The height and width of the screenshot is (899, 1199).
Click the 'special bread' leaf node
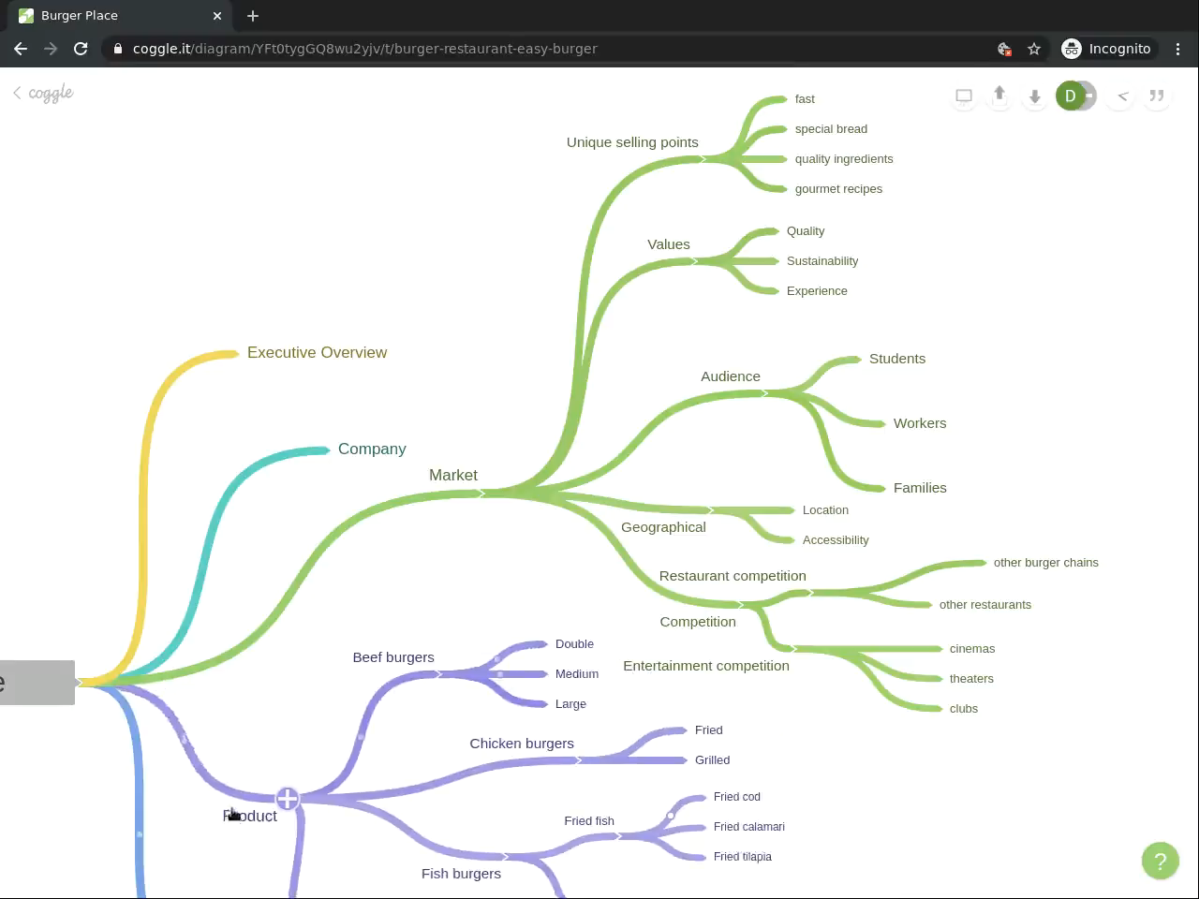(831, 129)
